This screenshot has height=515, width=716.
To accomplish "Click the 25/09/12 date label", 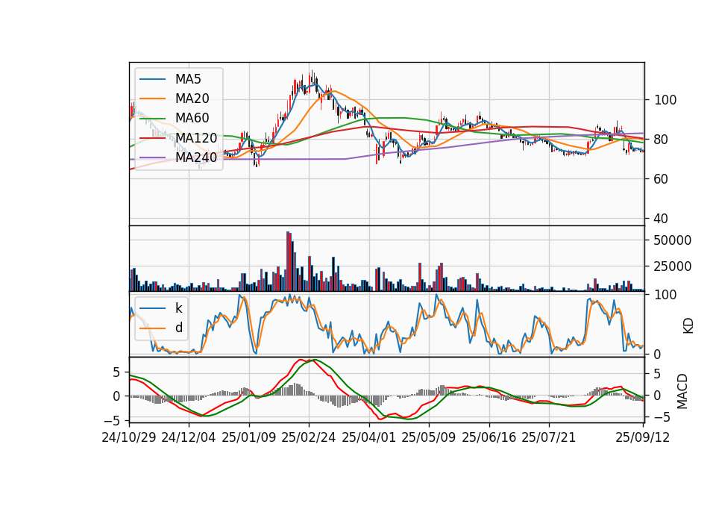I will [642, 438].
